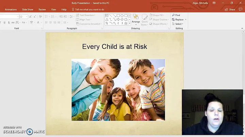Select the Right Arrow block shape
Screen dimensions: 245x137
[118, 19]
